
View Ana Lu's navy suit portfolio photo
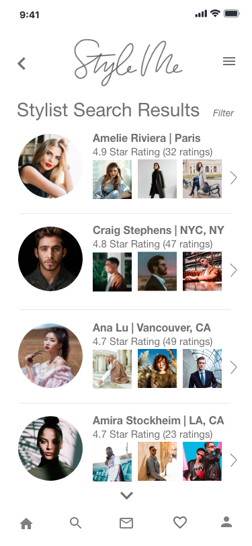click(x=202, y=368)
